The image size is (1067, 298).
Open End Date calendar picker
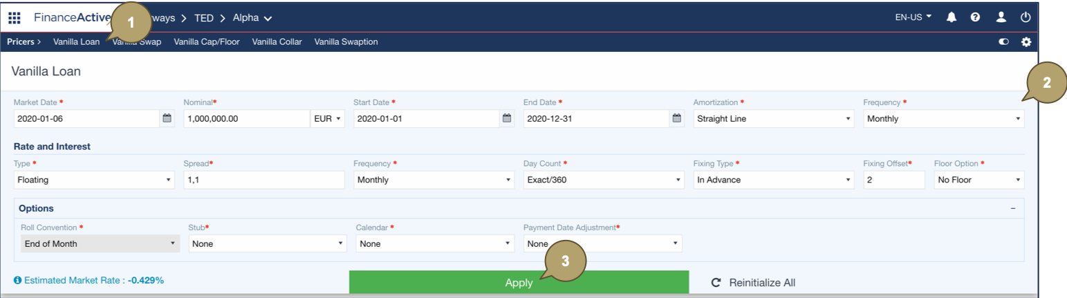click(x=677, y=118)
